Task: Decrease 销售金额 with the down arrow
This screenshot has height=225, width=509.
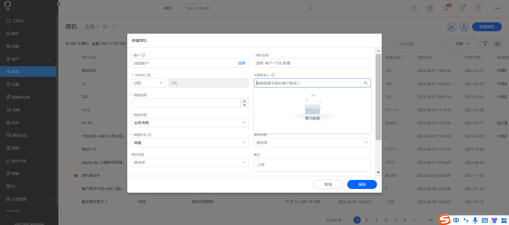Action: [x=244, y=105]
